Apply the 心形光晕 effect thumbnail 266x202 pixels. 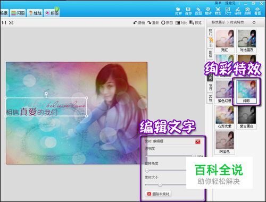click(x=225, y=117)
